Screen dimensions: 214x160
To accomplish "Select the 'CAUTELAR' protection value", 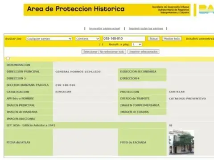I will pos(177,92).
